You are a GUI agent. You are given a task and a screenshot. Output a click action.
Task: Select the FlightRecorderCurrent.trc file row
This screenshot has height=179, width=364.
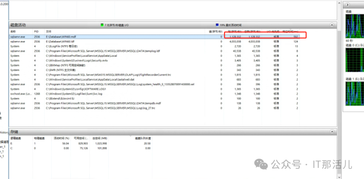coord(155,75)
